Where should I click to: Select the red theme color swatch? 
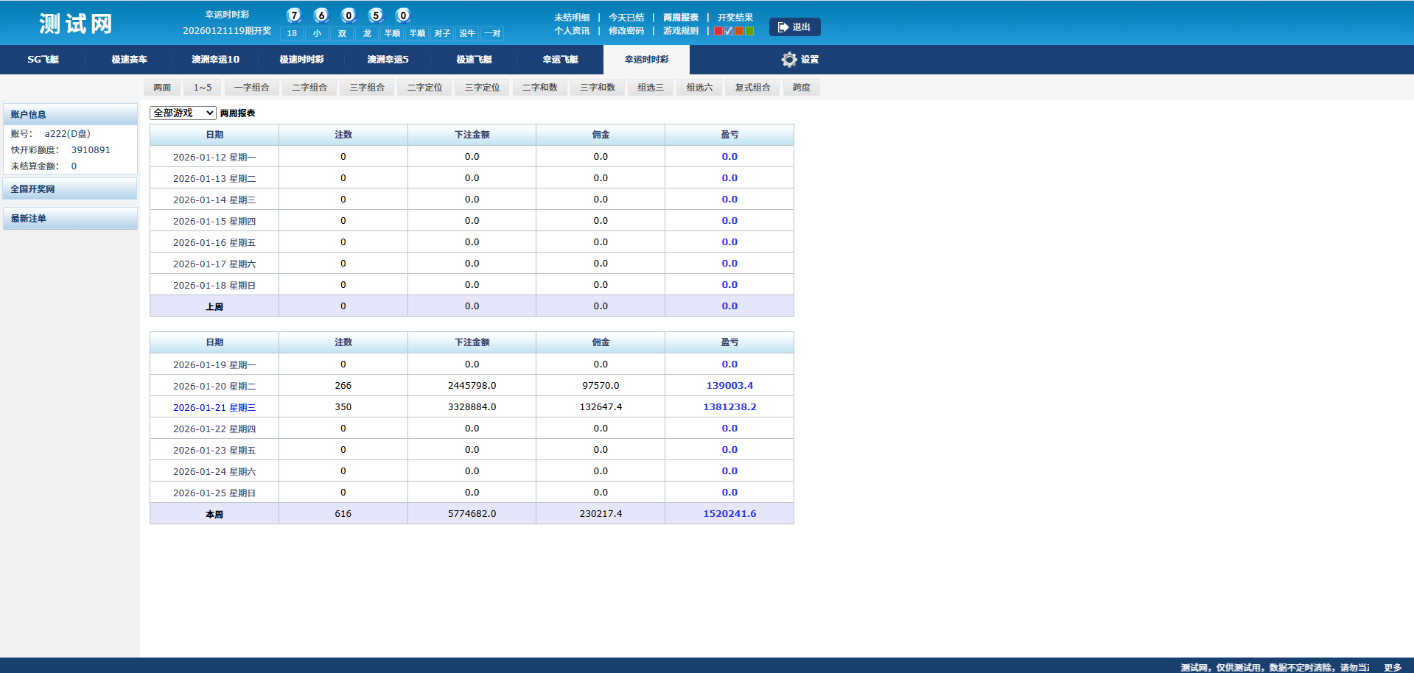click(718, 31)
